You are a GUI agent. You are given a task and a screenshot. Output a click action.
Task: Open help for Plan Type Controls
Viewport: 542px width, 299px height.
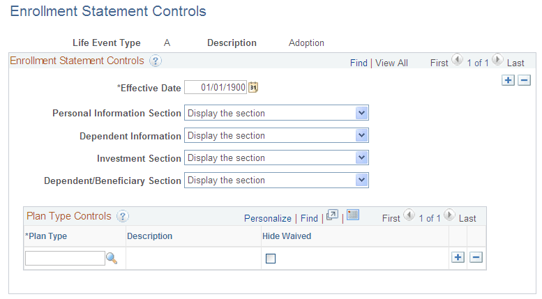(123, 217)
